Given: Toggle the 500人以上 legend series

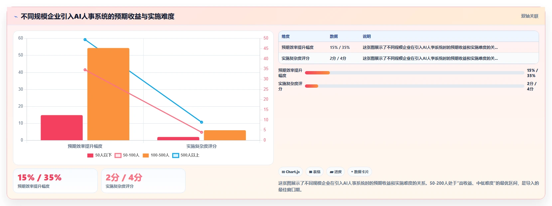Looking at the screenshot, I should click(x=186, y=155).
